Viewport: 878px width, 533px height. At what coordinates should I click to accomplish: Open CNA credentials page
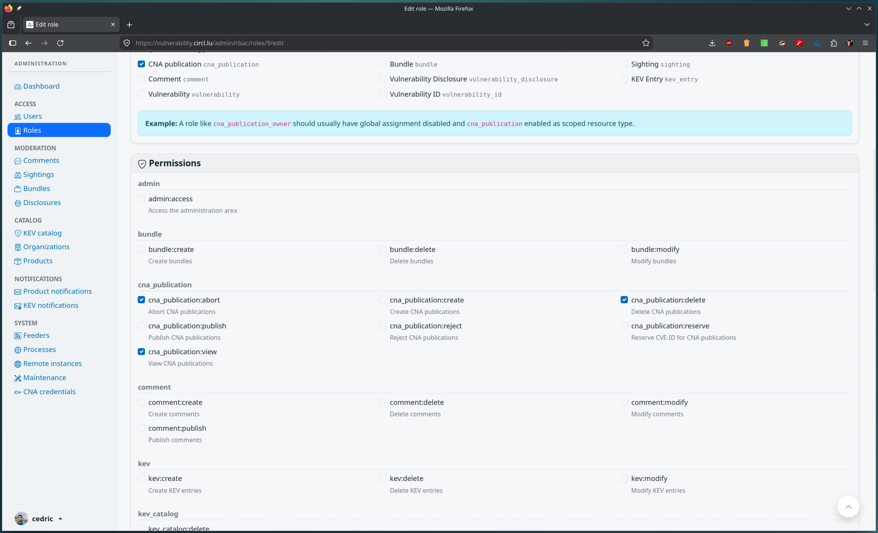click(49, 392)
